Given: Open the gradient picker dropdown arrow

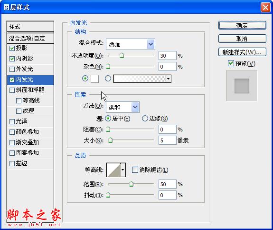Looking at the screenshot, I should [169, 79].
